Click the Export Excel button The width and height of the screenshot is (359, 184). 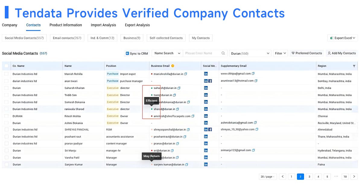342,38
